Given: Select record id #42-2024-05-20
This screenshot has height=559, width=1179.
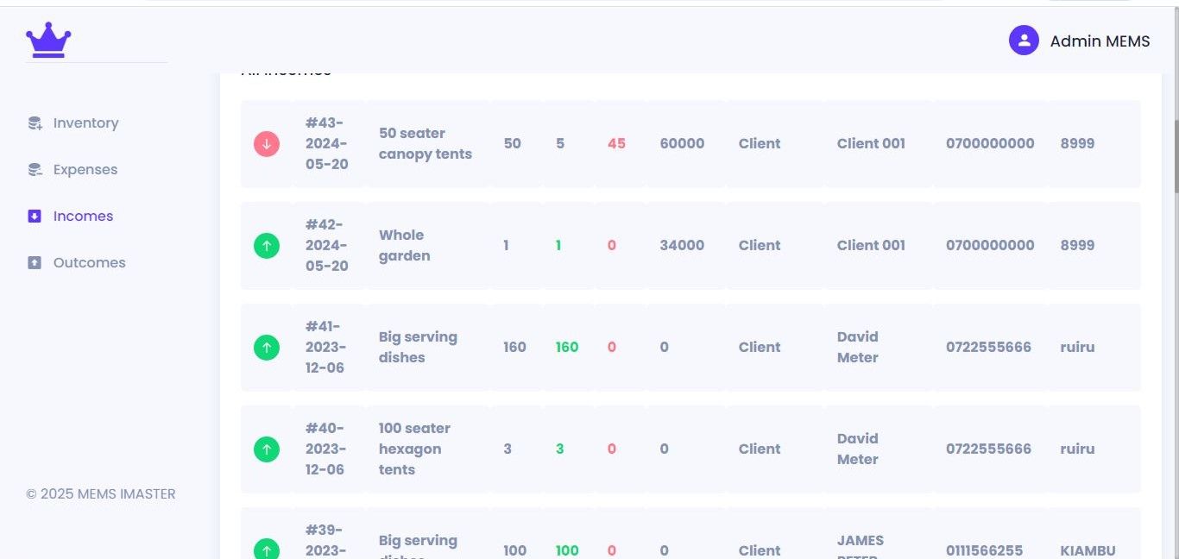Looking at the screenshot, I should pyautogui.click(x=326, y=245).
